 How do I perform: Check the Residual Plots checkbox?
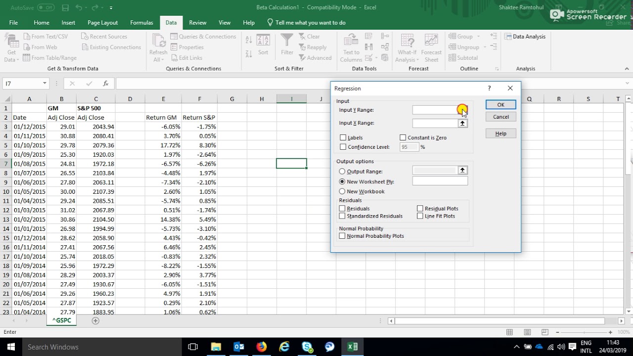pyautogui.click(x=420, y=209)
